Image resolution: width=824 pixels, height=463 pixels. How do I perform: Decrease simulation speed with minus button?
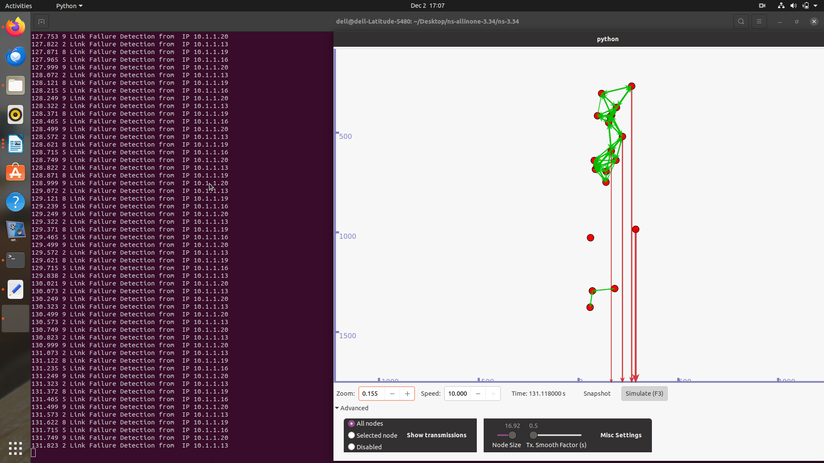point(478,394)
